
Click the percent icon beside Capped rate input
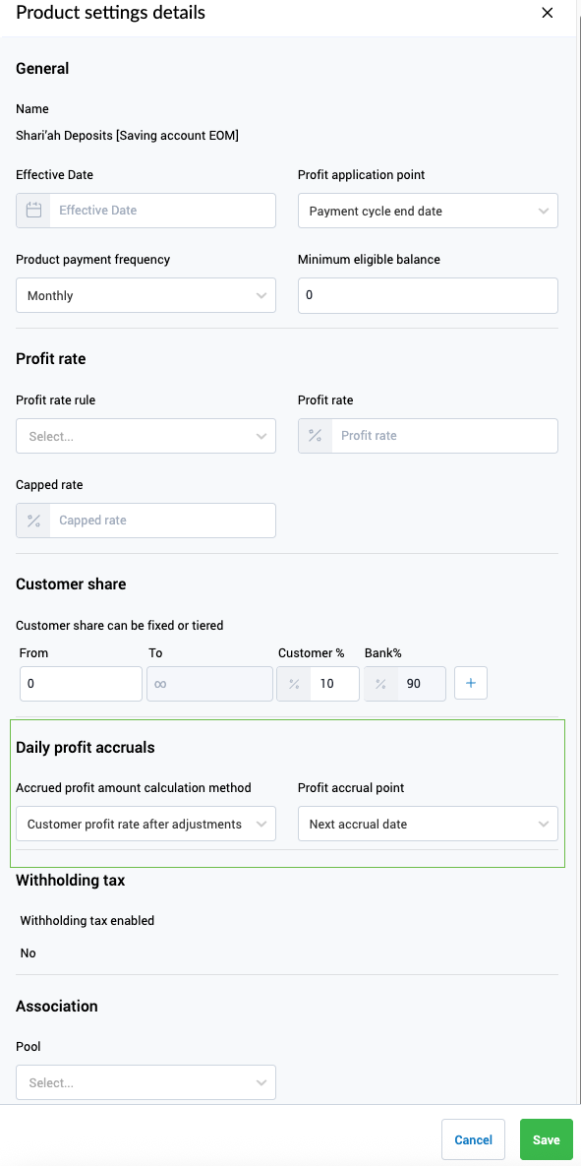click(33, 521)
